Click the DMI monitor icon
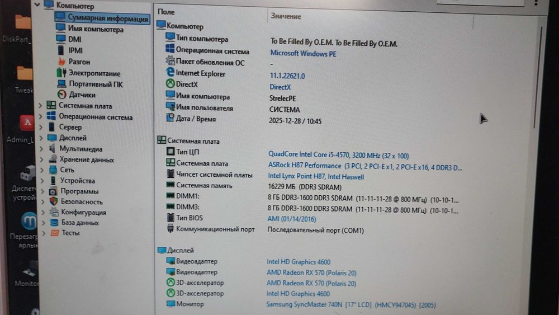 61,39
